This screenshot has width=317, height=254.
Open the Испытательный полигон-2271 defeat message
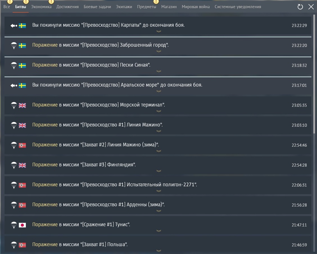(114, 185)
